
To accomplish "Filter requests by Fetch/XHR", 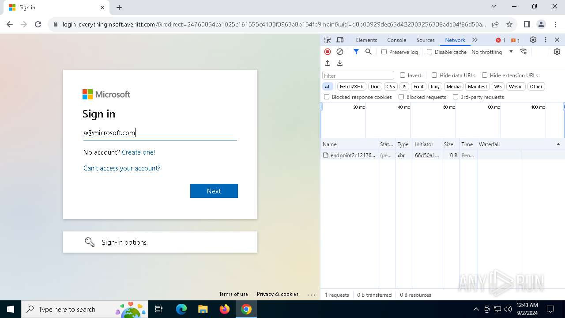I will pyautogui.click(x=352, y=87).
